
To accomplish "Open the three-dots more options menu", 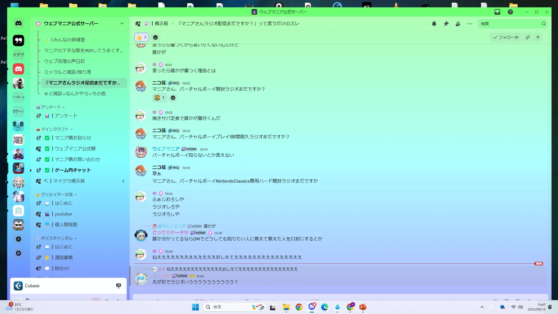I will tap(470, 24).
